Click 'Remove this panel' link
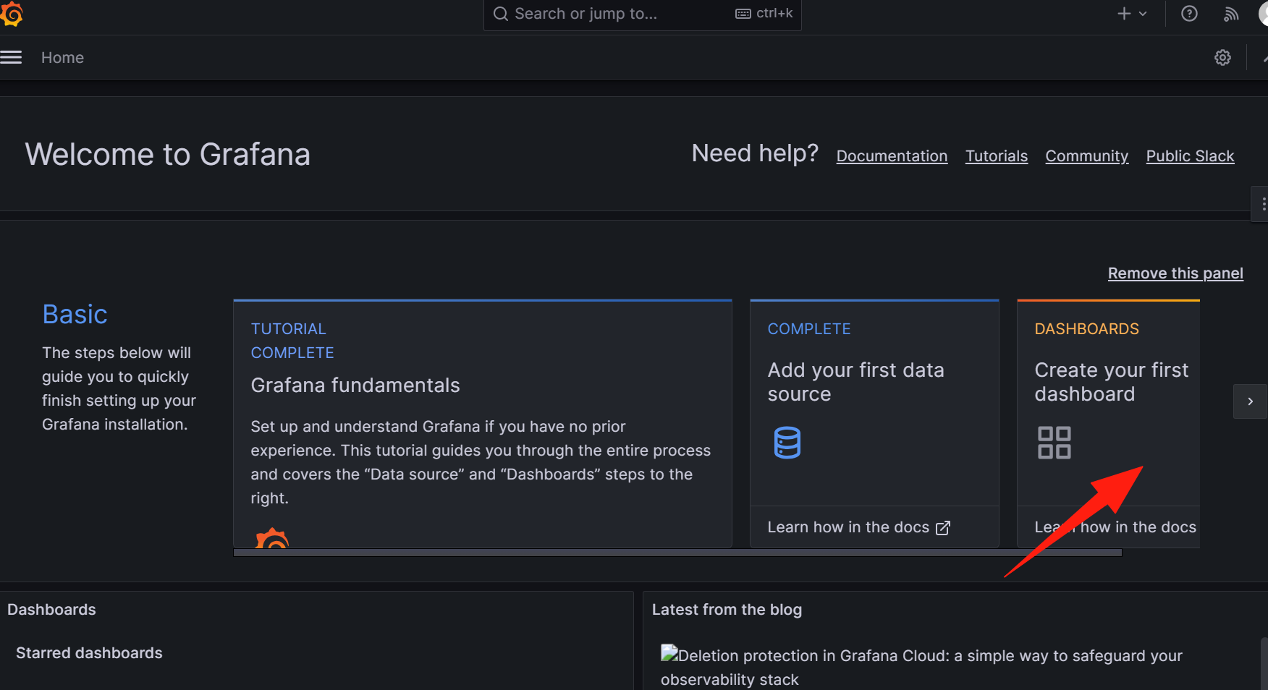The width and height of the screenshot is (1268, 690). 1175,273
